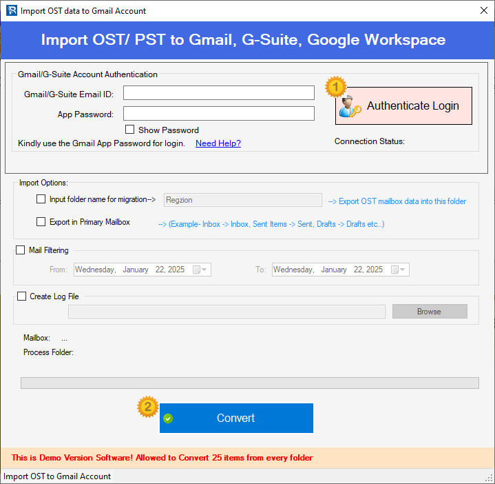
Task: Focus the App Password input field
Action: 218,114
